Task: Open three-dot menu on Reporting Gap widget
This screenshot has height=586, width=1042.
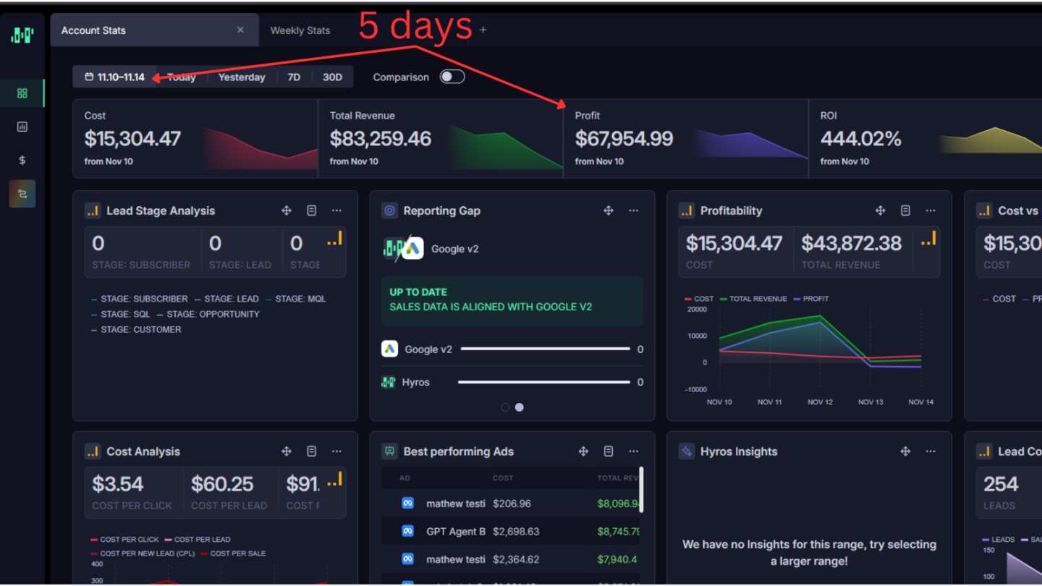Action: 634,211
